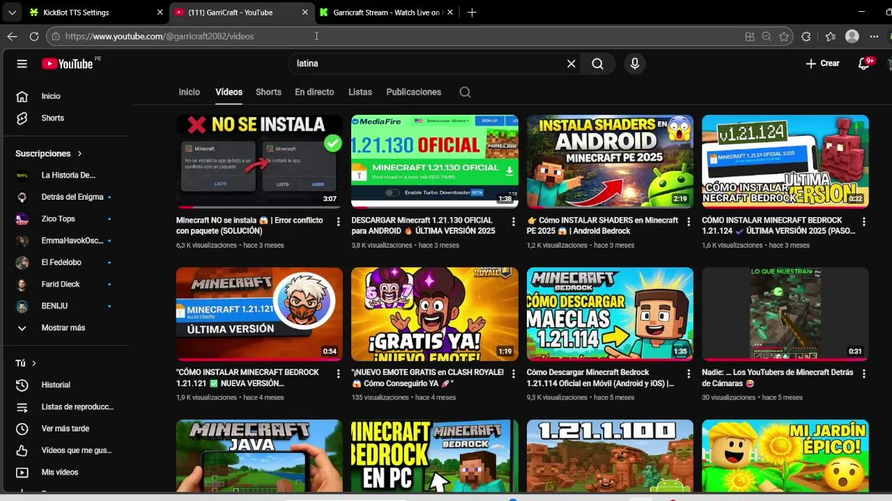892x501 pixels.
Task: Play 'MINECRAFT JAVA' thumbnail
Action: pos(259,455)
